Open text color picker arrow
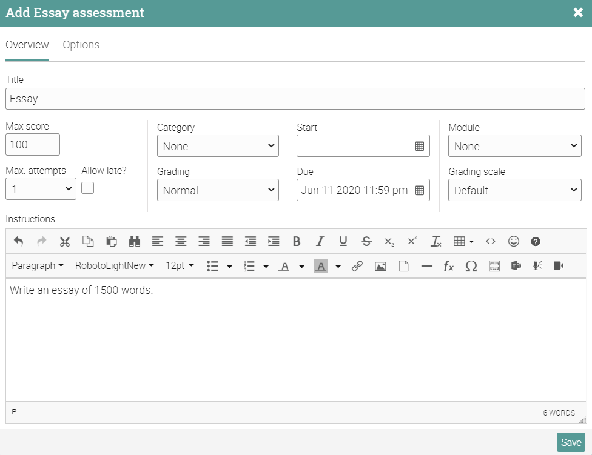Screen dimensions: 592x455 (x=301, y=267)
